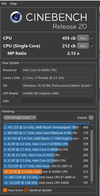Click the Processor field showing i5-4300U
The height and width of the screenshot is (196, 100).
[x=57, y=70]
